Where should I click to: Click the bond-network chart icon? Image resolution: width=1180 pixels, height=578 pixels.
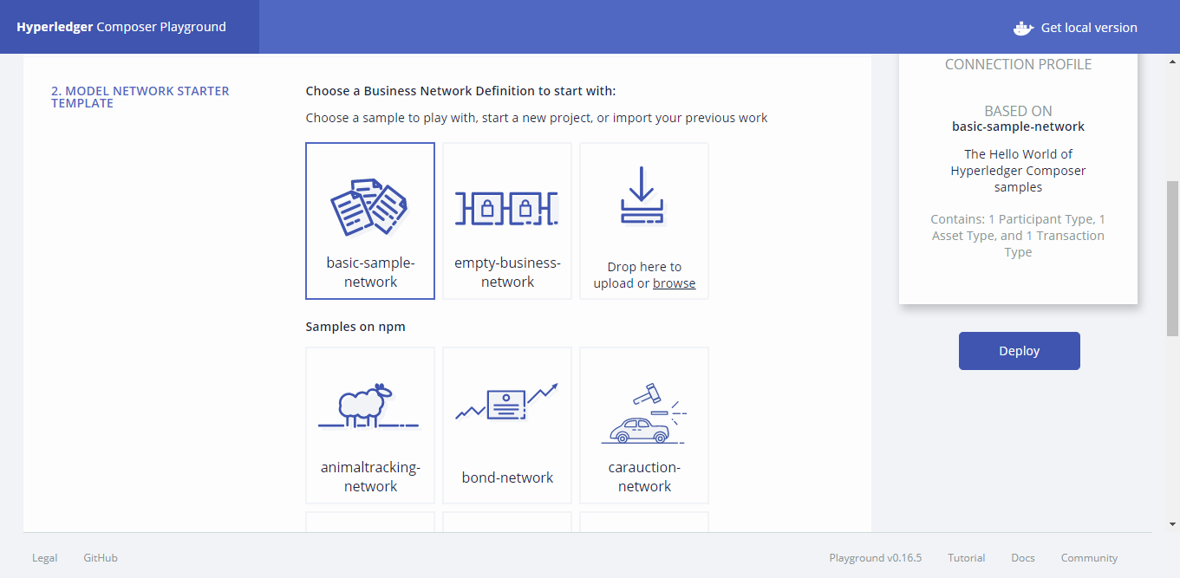click(x=507, y=403)
